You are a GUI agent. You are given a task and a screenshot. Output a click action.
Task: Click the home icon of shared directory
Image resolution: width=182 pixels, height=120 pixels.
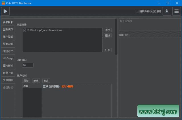tap(24, 30)
